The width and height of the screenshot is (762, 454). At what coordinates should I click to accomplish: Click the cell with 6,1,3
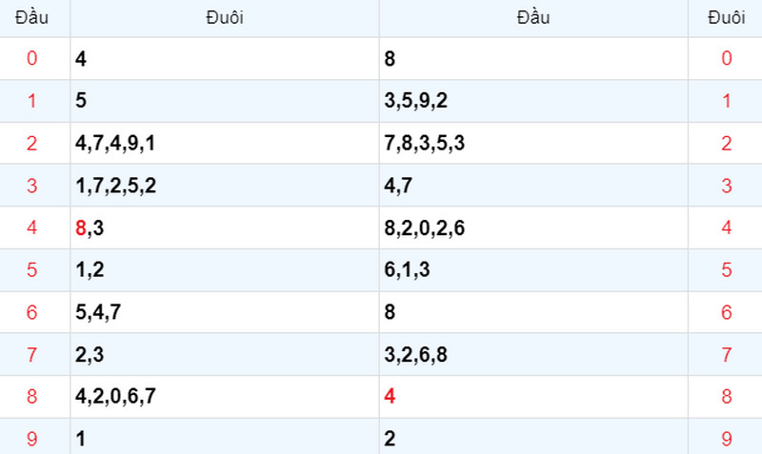533,270
